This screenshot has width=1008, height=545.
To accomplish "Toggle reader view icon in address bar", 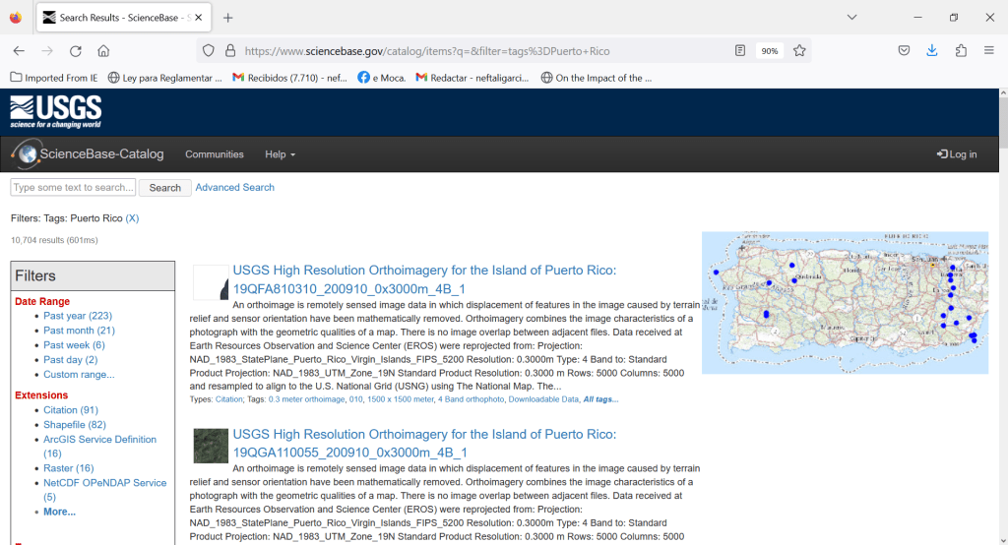I will click(740, 51).
